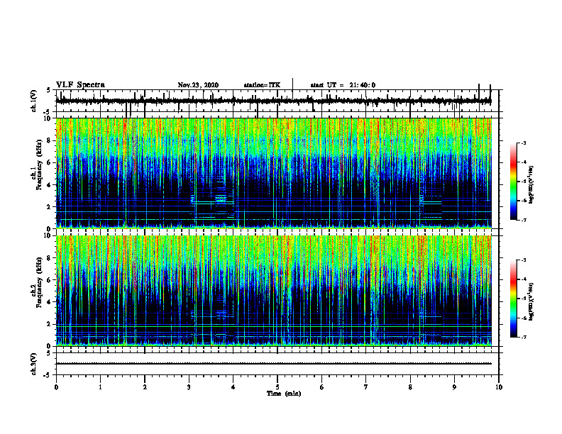The height and width of the screenshot is (434, 562).
Task: Click the "ch.1(V)" waveform axis label
Action: point(34,101)
